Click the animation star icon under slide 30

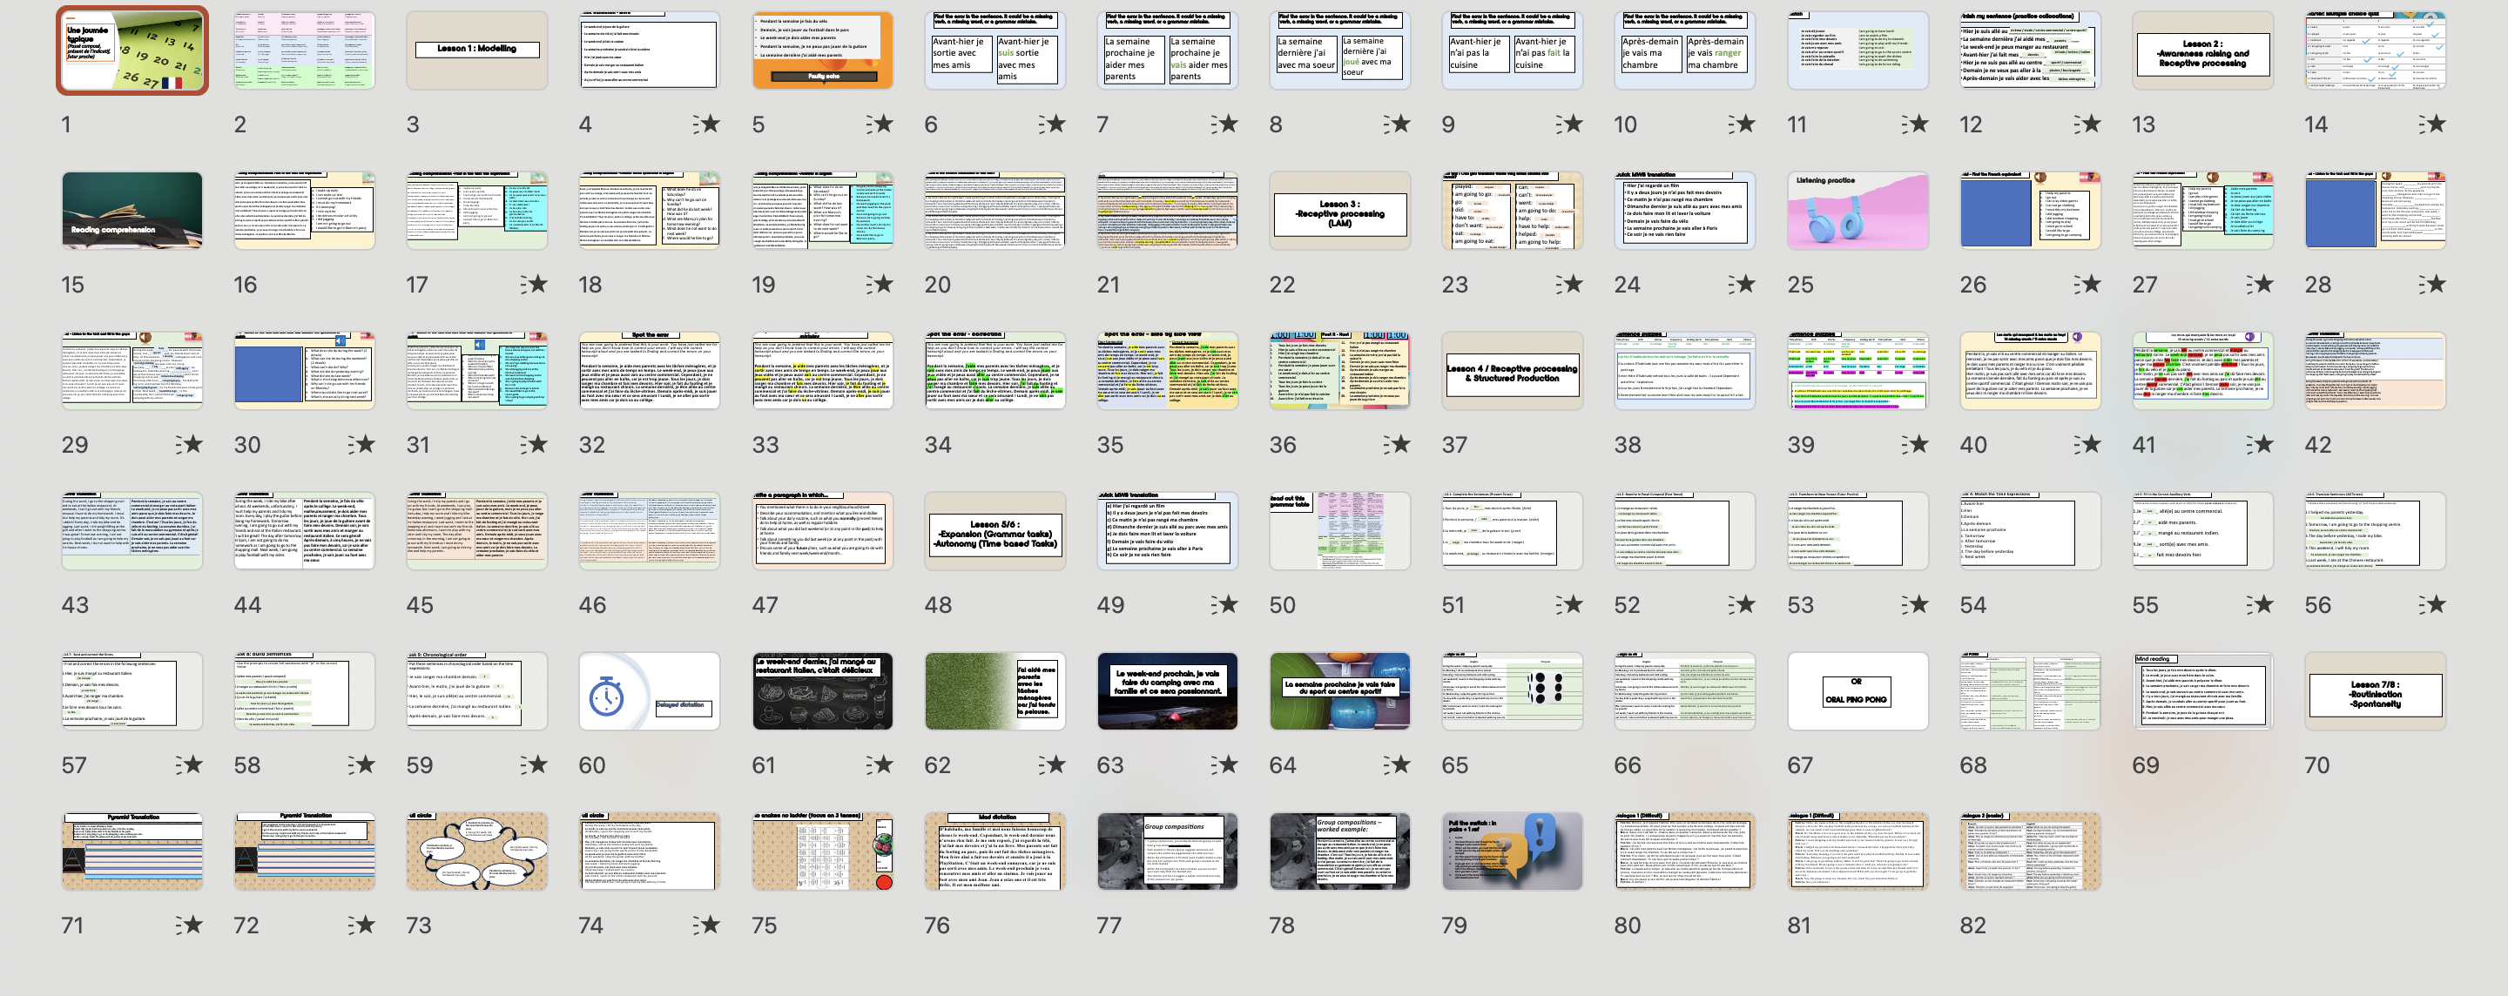tap(361, 444)
